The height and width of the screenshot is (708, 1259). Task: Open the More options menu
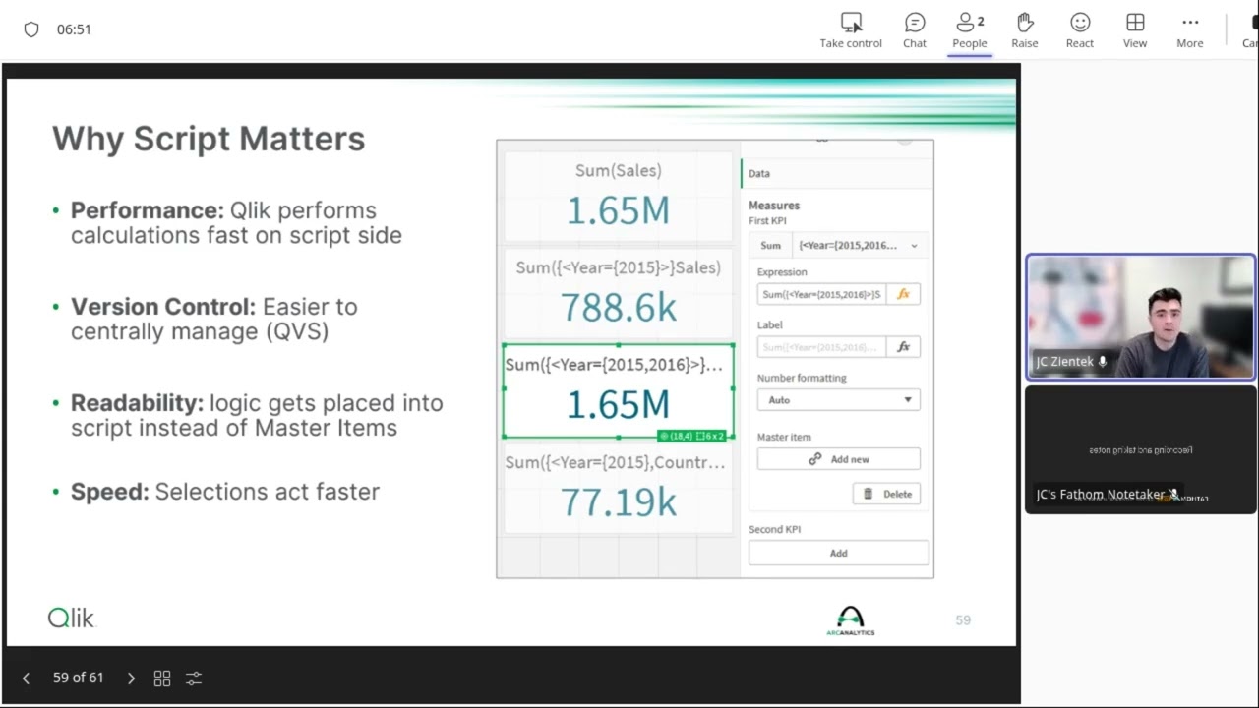point(1190,30)
